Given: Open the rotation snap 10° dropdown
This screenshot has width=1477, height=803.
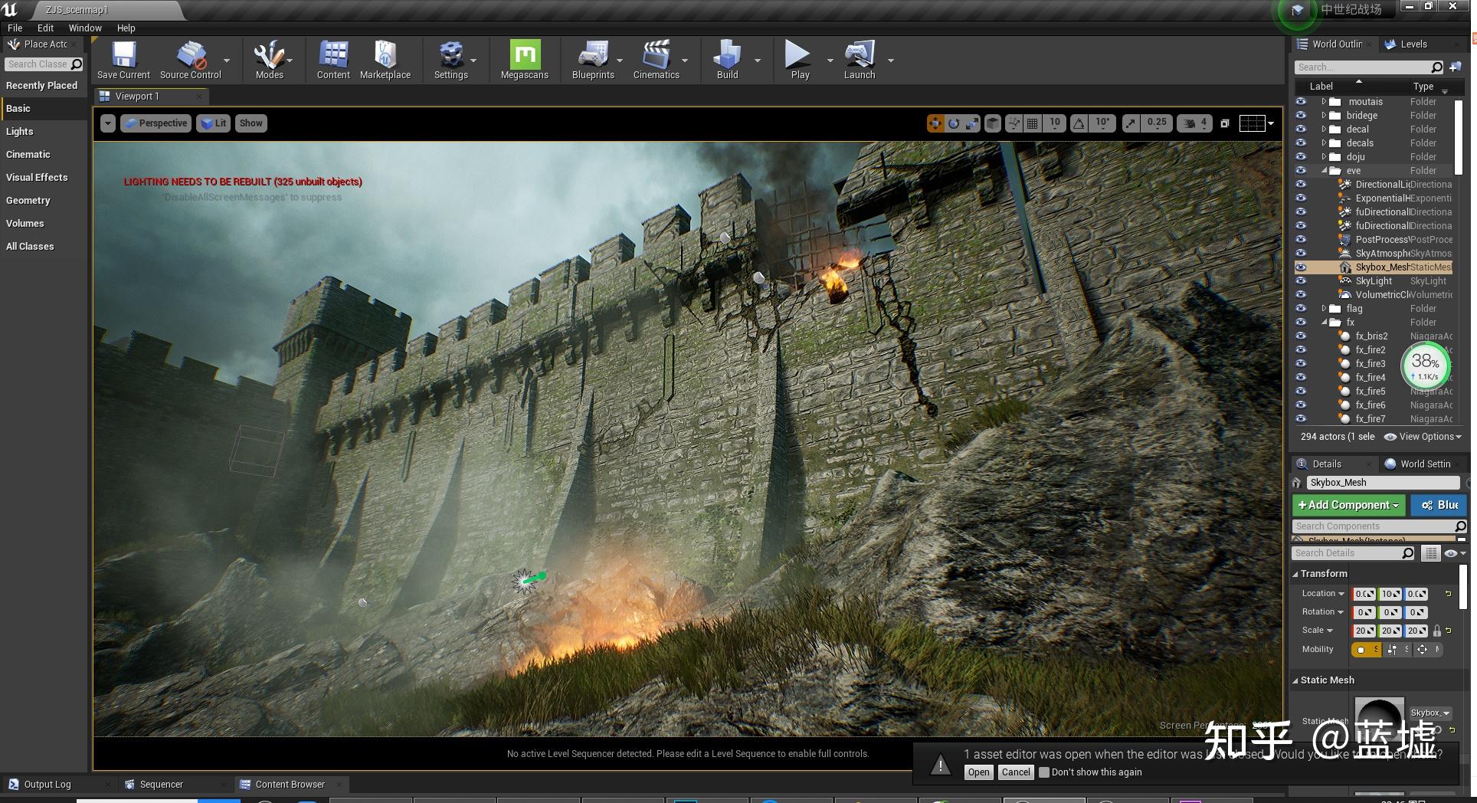Looking at the screenshot, I should 1102,123.
